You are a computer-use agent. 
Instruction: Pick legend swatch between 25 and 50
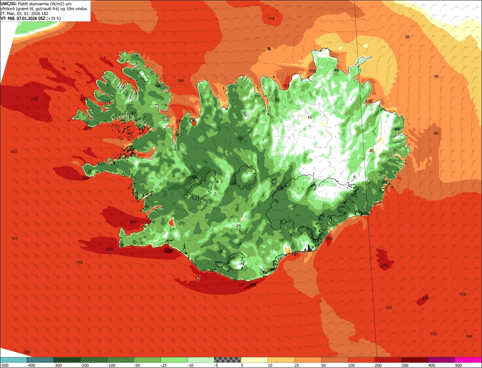coord(308,359)
